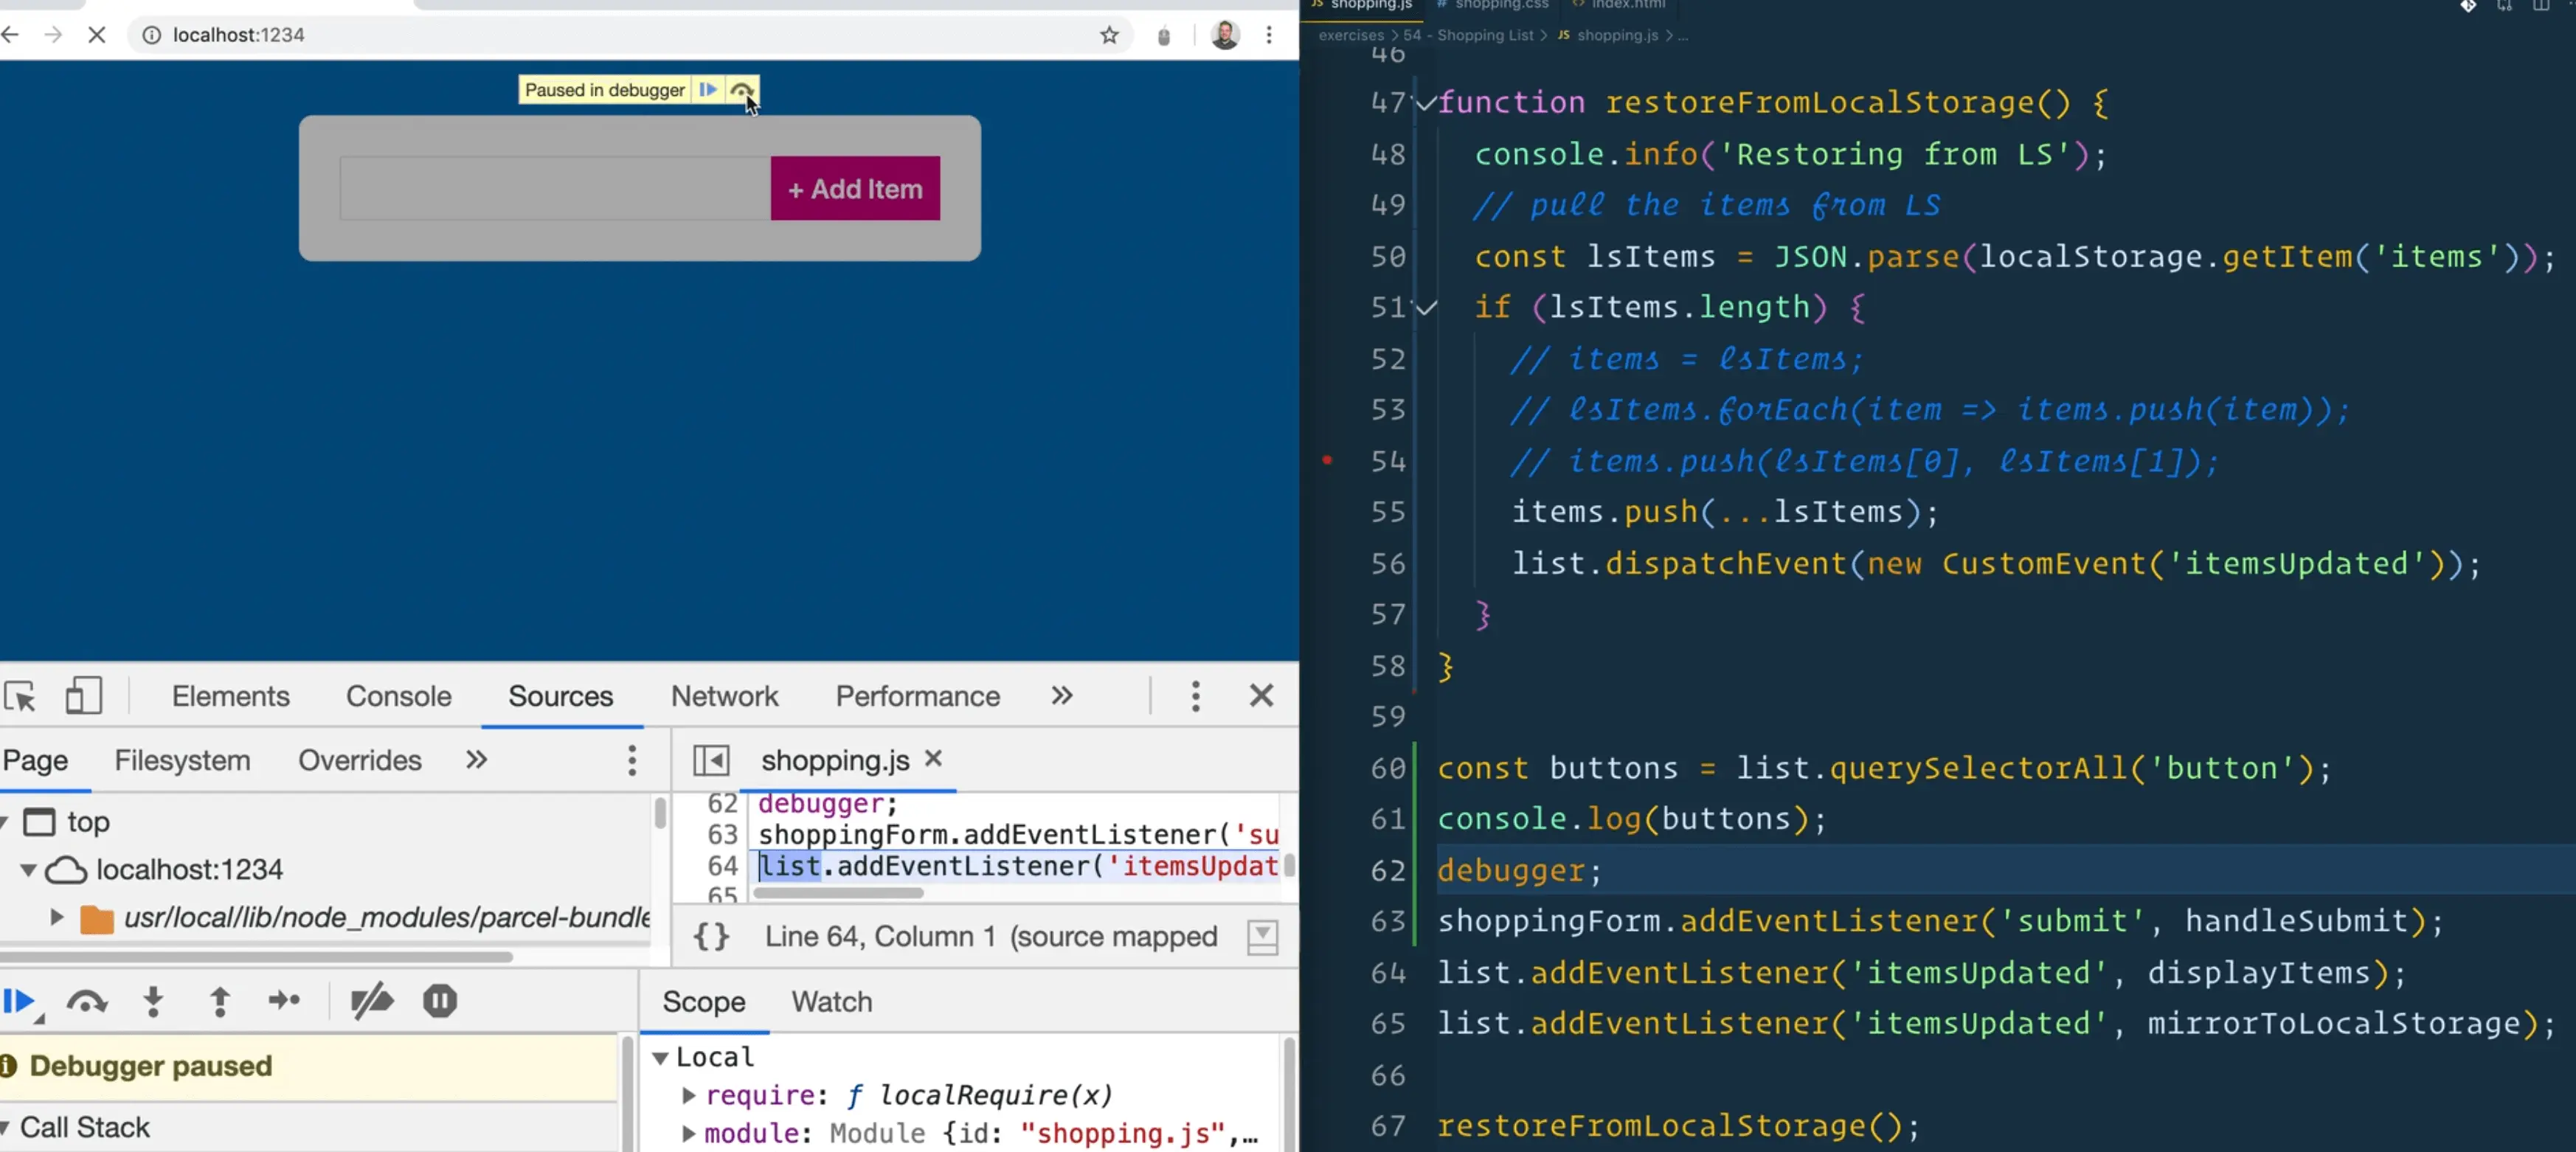Collapse the Local scope section
This screenshot has width=2576, height=1152.
click(x=660, y=1057)
